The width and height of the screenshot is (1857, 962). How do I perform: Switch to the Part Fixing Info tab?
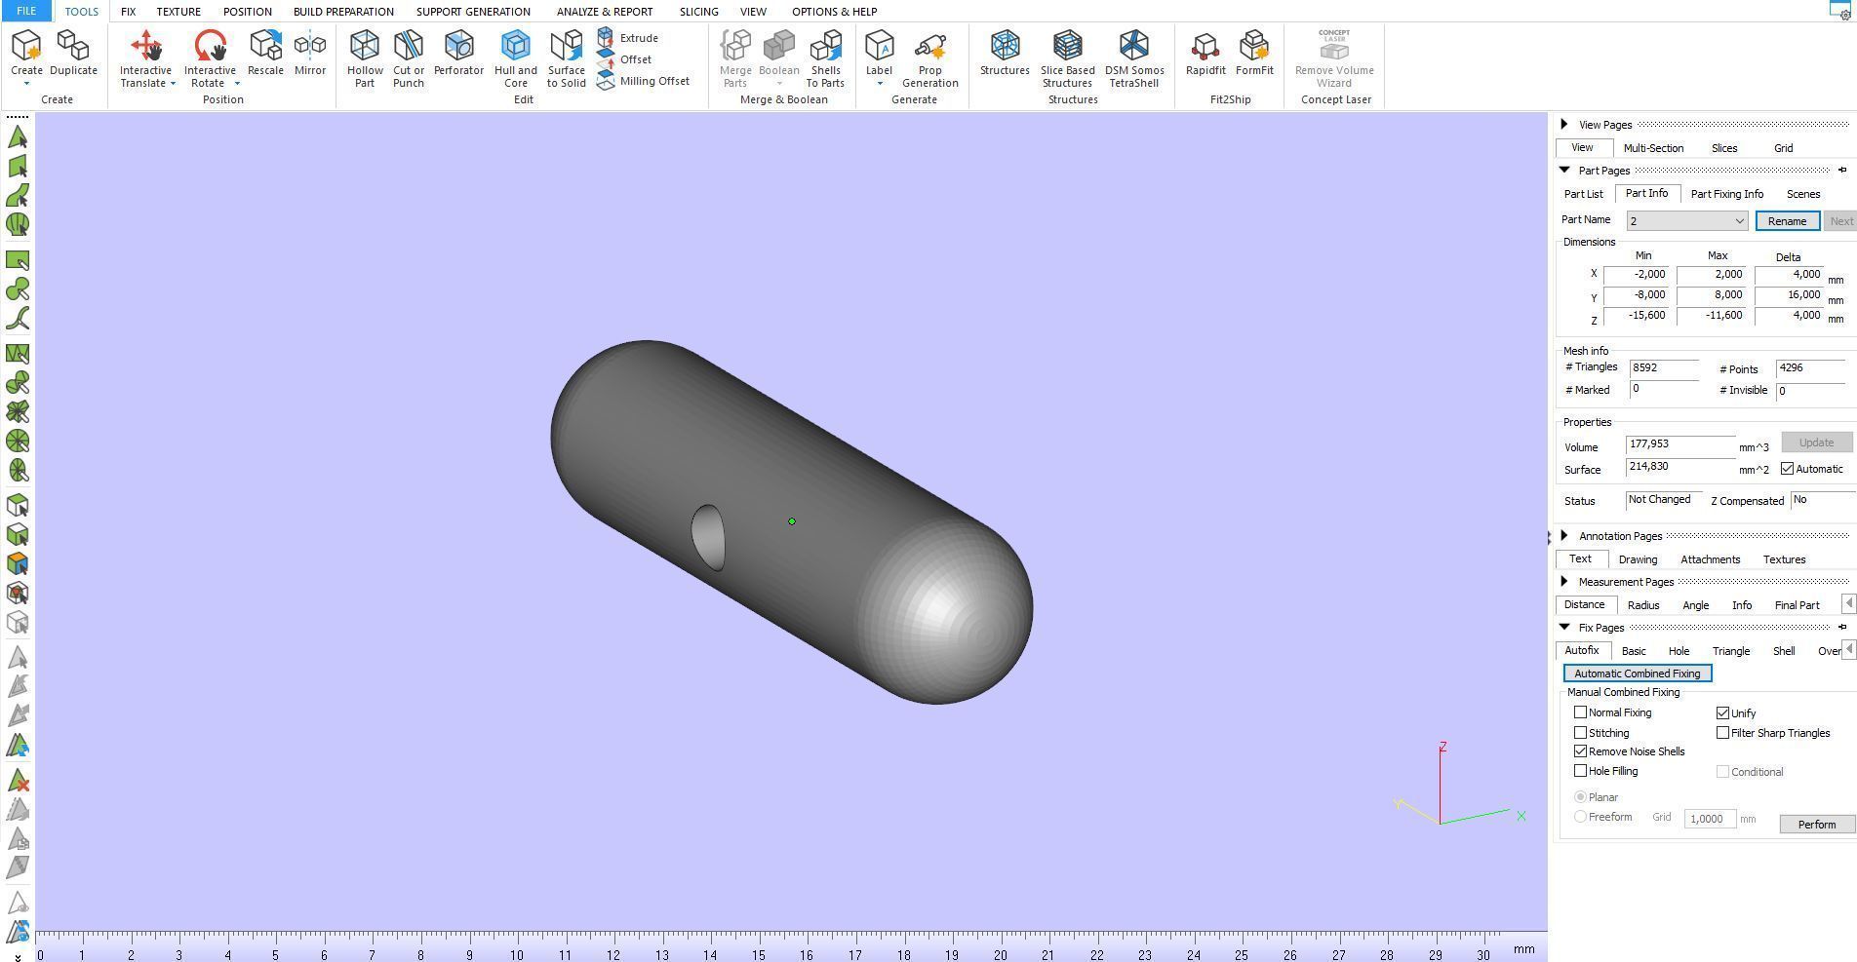tap(1726, 194)
